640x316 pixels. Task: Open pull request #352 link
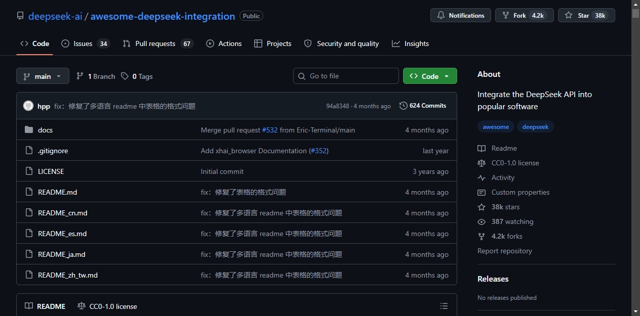point(319,151)
